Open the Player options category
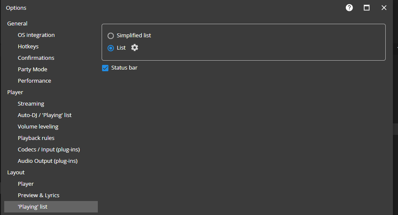The image size is (398, 215). click(15, 92)
